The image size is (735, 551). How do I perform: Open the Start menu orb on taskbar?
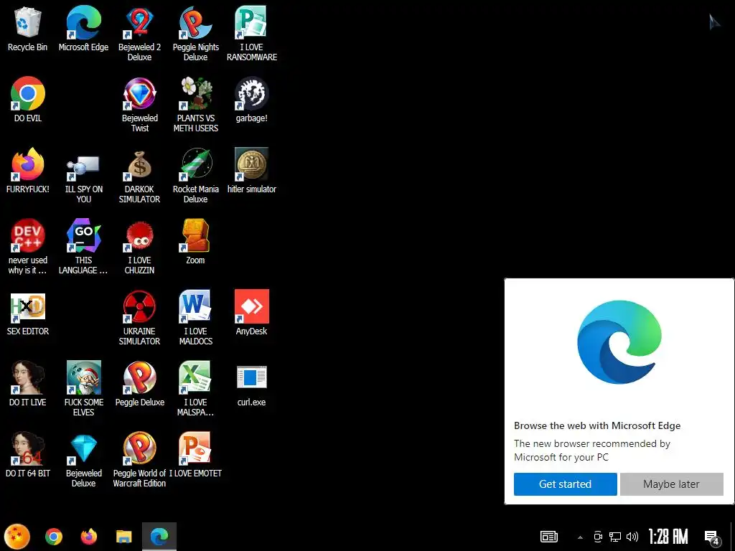pyautogui.click(x=17, y=537)
